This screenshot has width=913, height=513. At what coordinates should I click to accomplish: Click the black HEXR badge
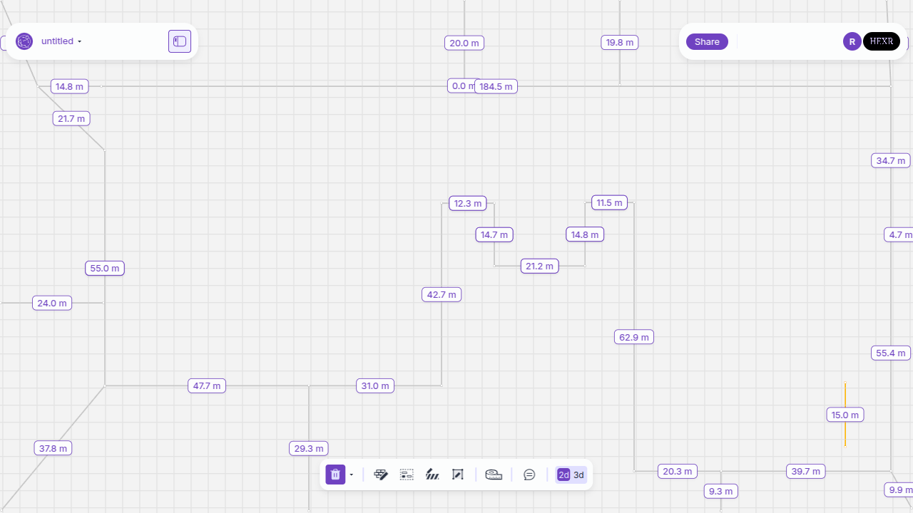pos(882,41)
